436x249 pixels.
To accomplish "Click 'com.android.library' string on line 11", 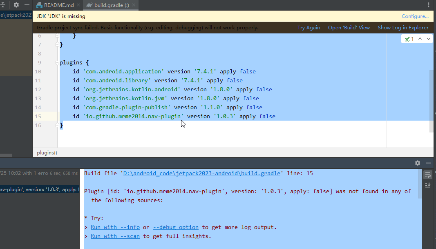I will (x=117, y=80).
